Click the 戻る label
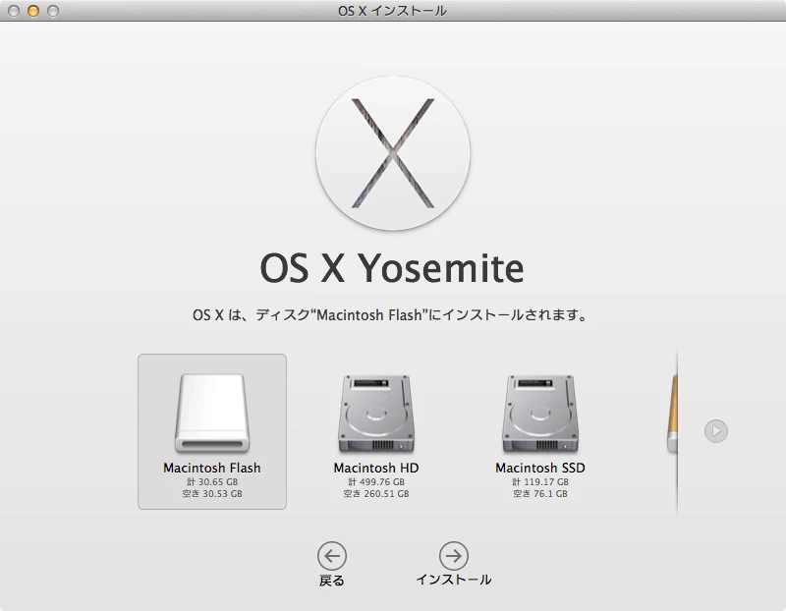786x611 pixels. click(x=332, y=581)
